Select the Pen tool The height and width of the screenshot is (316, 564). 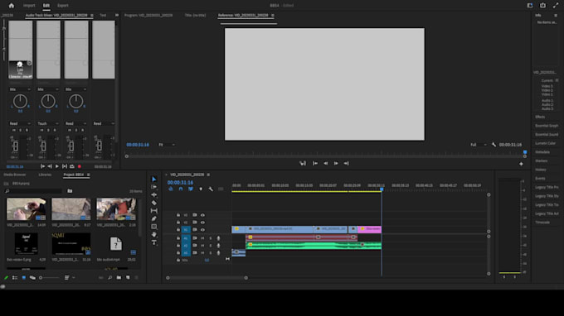pos(154,218)
